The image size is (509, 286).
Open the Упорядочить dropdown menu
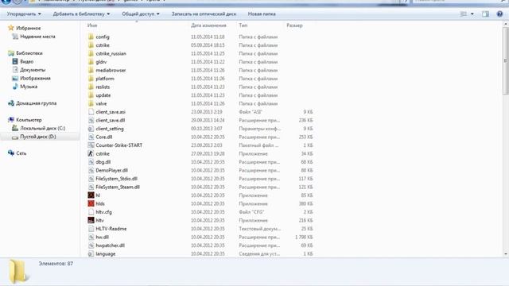pos(24,14)
